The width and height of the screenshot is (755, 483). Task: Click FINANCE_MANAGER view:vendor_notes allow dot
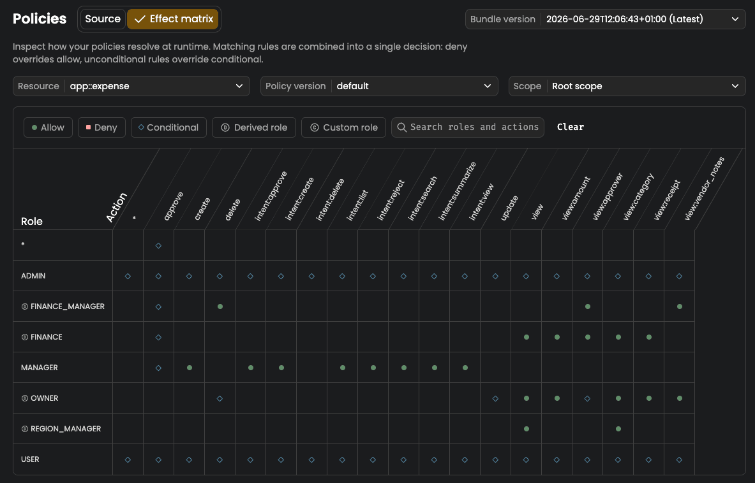click(x=680, y=306)
